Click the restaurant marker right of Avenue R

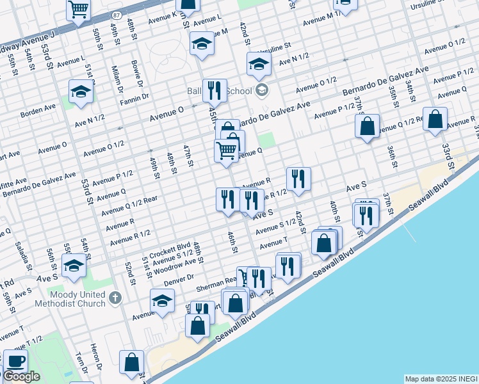click(299, 180)
